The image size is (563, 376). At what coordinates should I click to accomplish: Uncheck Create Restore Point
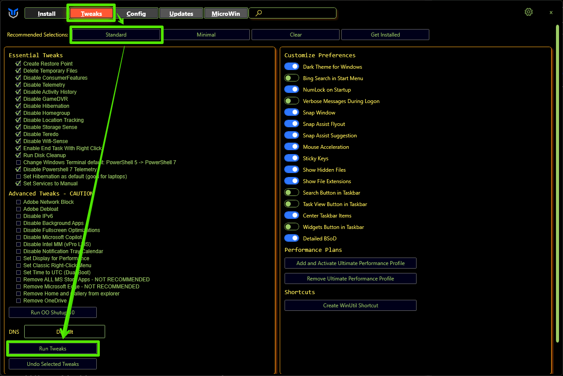(18, 64)
